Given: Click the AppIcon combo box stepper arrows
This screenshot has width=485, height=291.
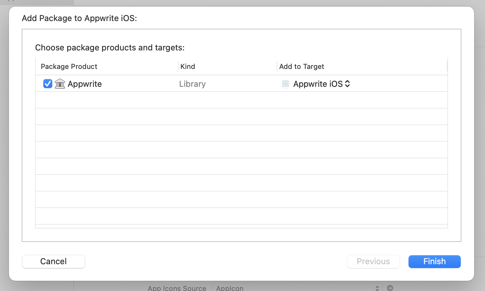Looking at the screenshot, I should tap(377, 288).
